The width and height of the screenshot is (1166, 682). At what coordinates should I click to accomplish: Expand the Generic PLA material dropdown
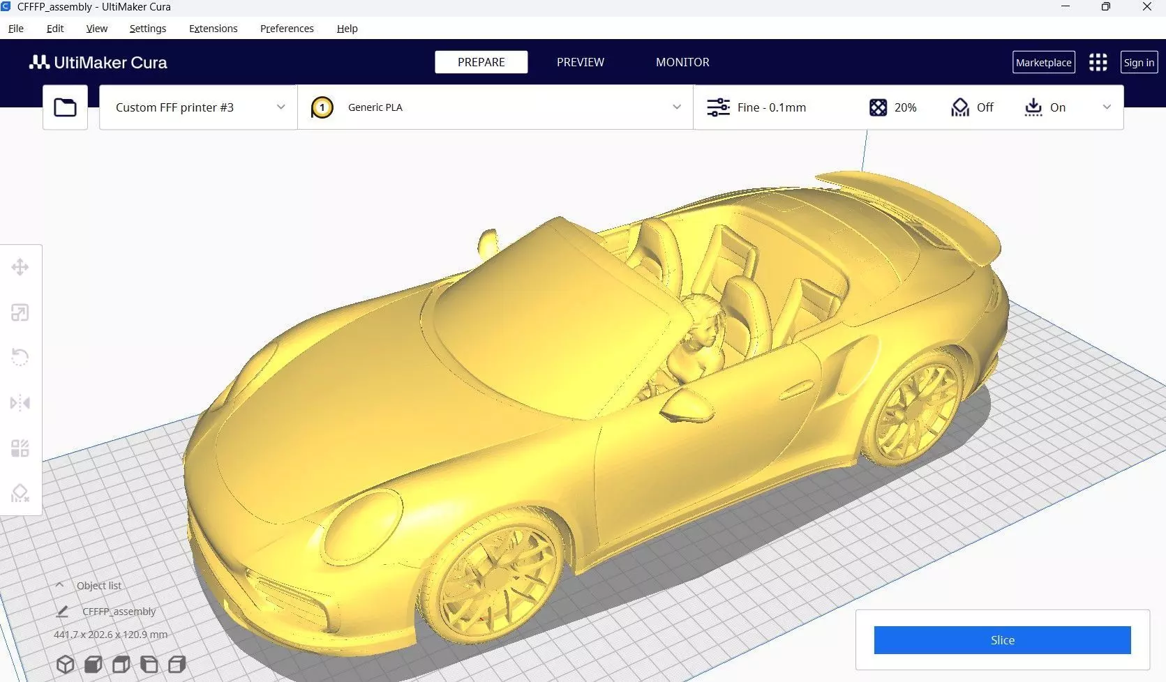coord(495,107)
